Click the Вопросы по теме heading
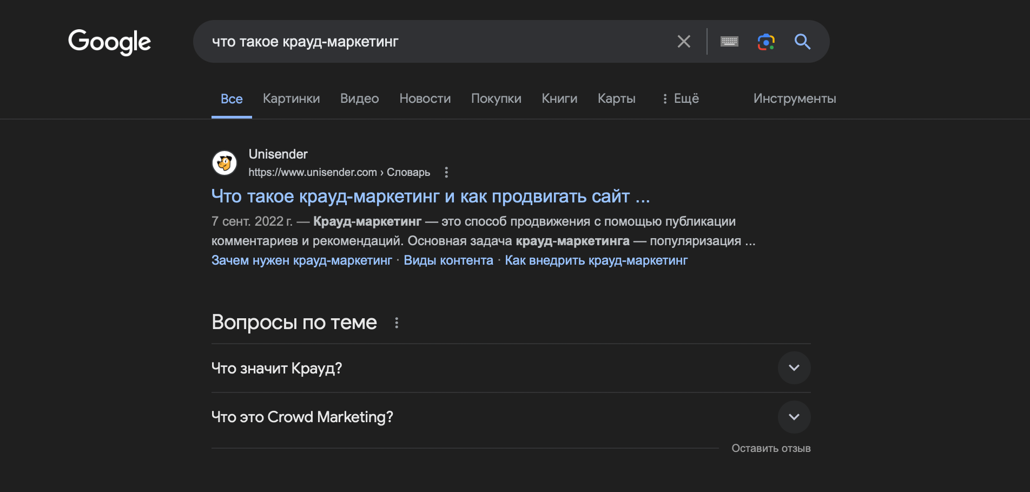The image size is (1030, 492). click(x=294, y=323)
